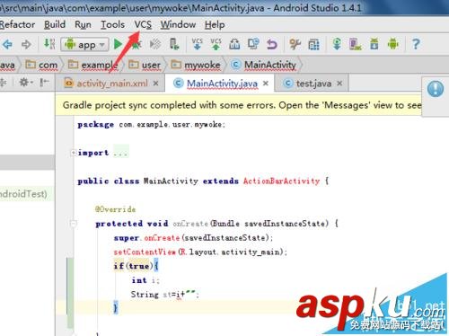Collapse the onCreate method fold marker
The image size is (449, 336).
[73, 224]
